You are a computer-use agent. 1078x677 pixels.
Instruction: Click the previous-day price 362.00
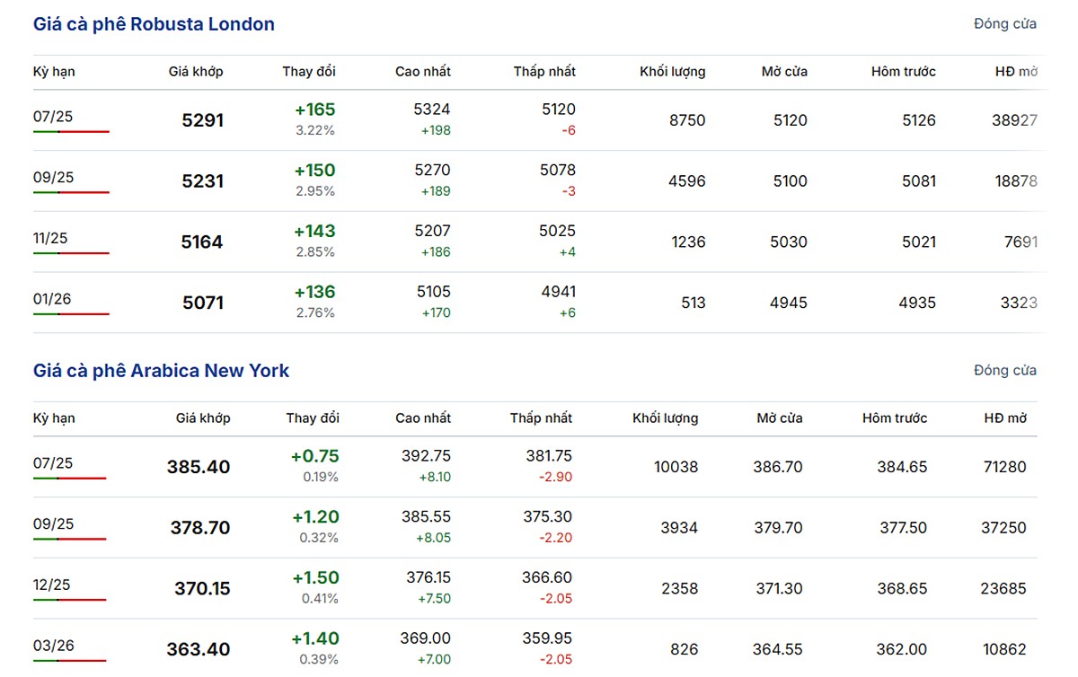(x=903, y=650)
